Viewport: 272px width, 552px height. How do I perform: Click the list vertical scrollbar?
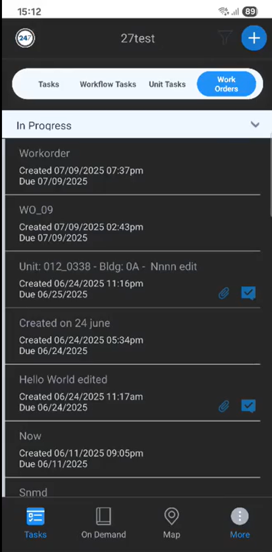(x=271, y=176)
